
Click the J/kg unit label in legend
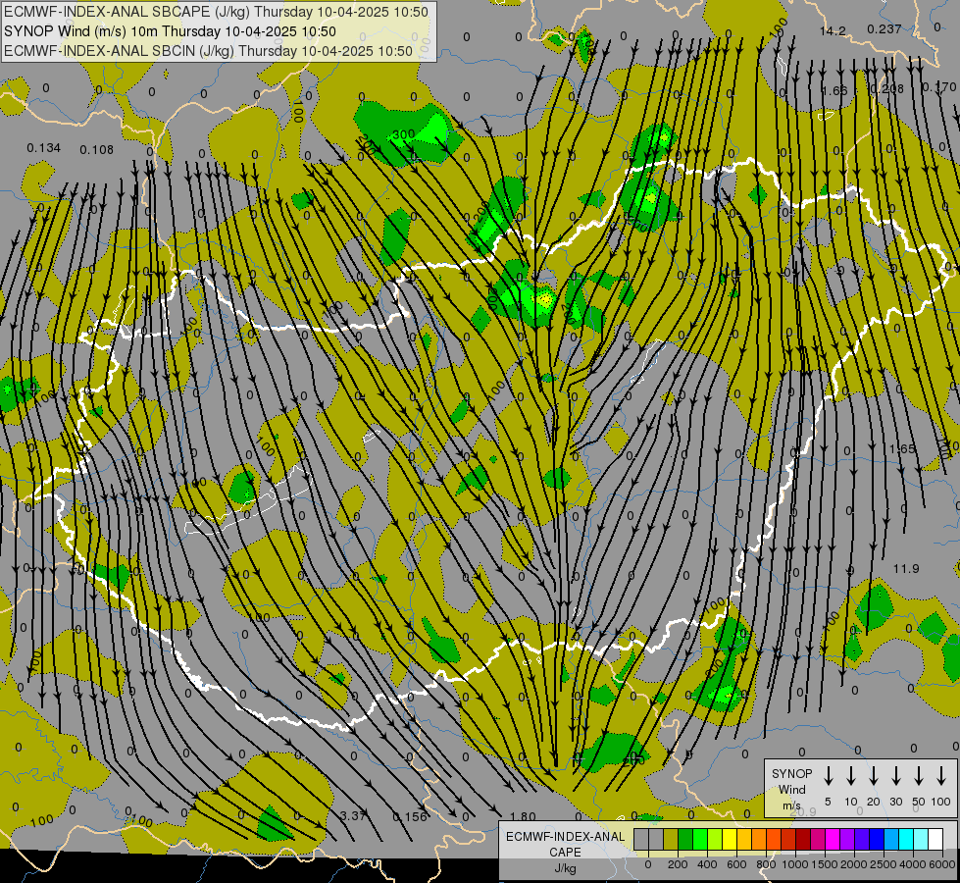[565, 868]
